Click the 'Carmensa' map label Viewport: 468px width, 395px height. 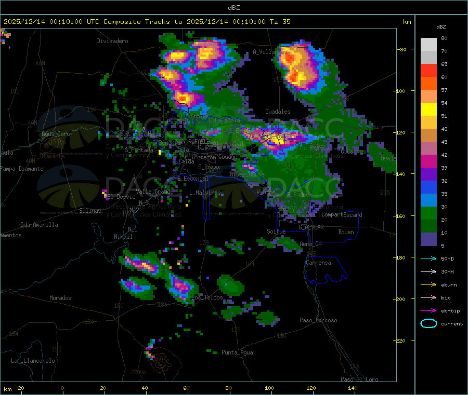[318, 263]
